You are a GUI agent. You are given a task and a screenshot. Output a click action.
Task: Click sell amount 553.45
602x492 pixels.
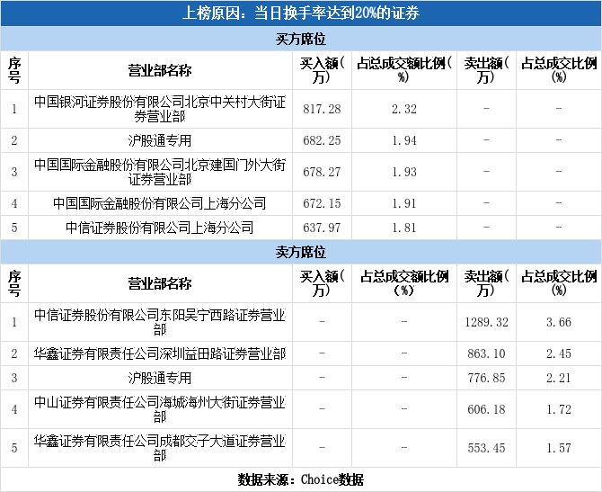pyautogui.click(x=486, y=448)
